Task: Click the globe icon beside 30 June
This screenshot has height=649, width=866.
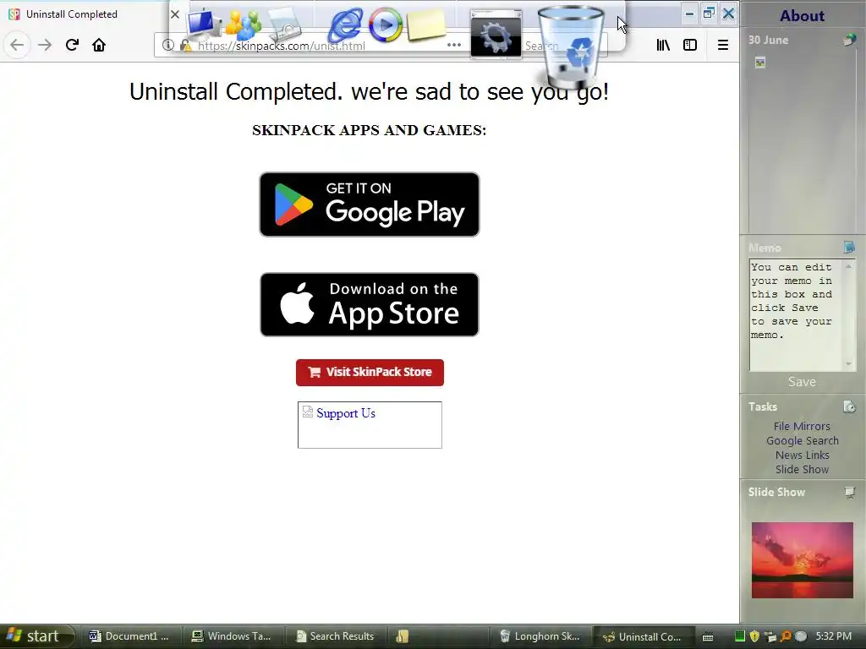Action: pyautogui.click(x=849, y=40)
